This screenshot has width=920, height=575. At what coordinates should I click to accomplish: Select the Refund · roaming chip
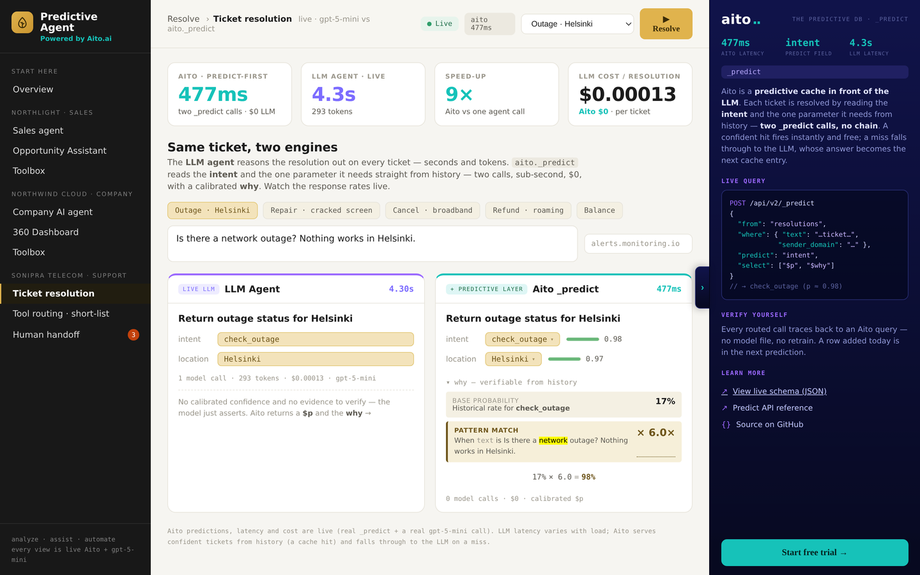528,210
